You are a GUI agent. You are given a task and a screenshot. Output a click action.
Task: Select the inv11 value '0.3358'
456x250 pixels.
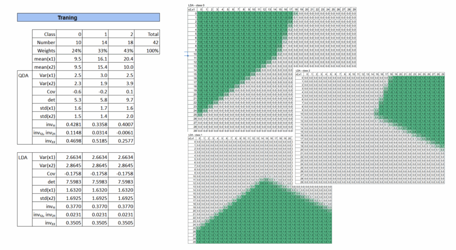[x=95, y=124]
